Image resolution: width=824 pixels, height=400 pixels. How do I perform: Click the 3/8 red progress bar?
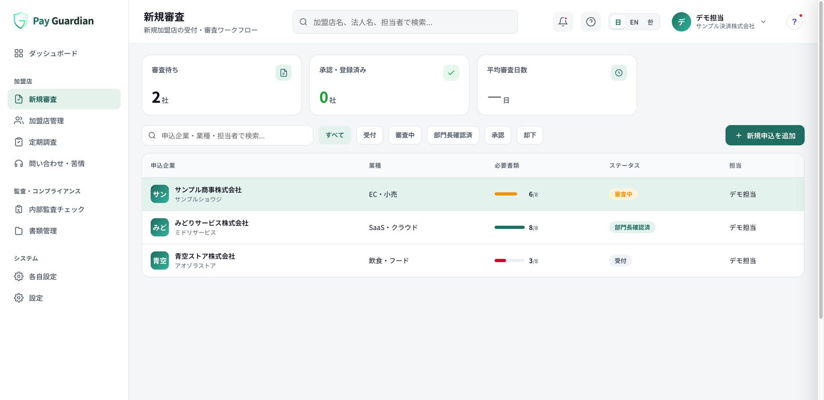(509, 260)
